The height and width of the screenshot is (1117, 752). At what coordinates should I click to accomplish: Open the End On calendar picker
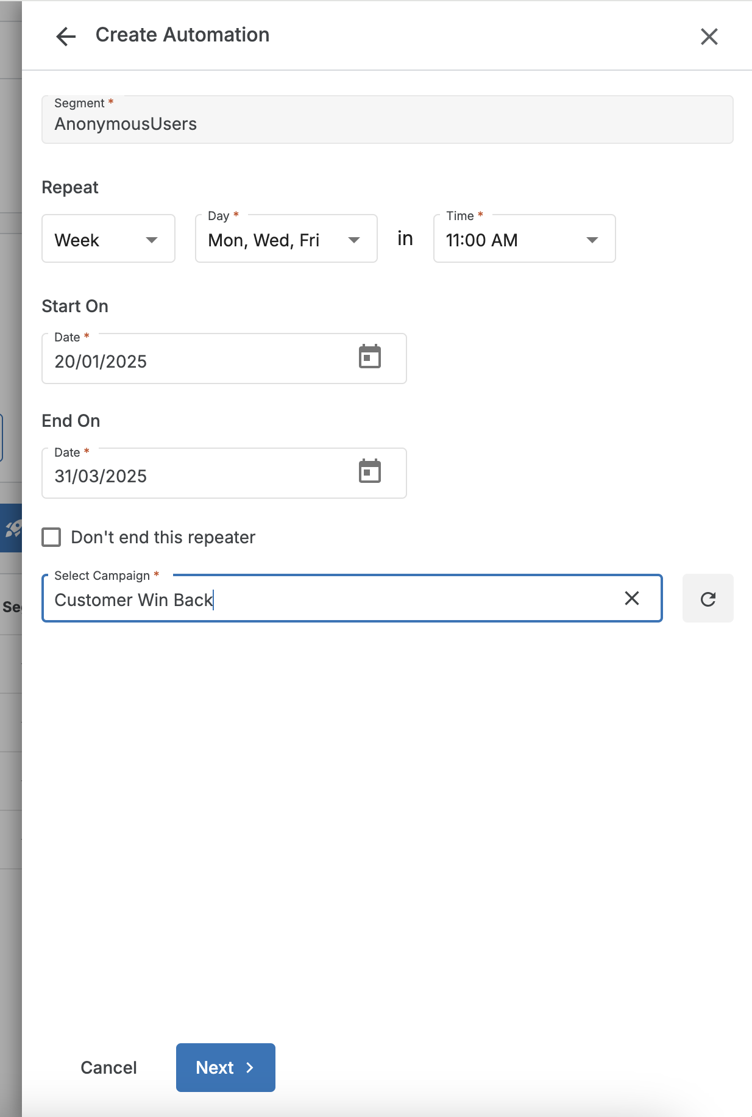click(x=370, y=472)
